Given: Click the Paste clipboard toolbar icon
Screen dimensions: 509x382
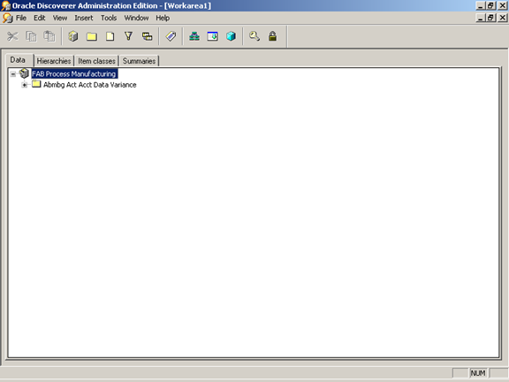Looking at the screenshot, I should 49,36.
